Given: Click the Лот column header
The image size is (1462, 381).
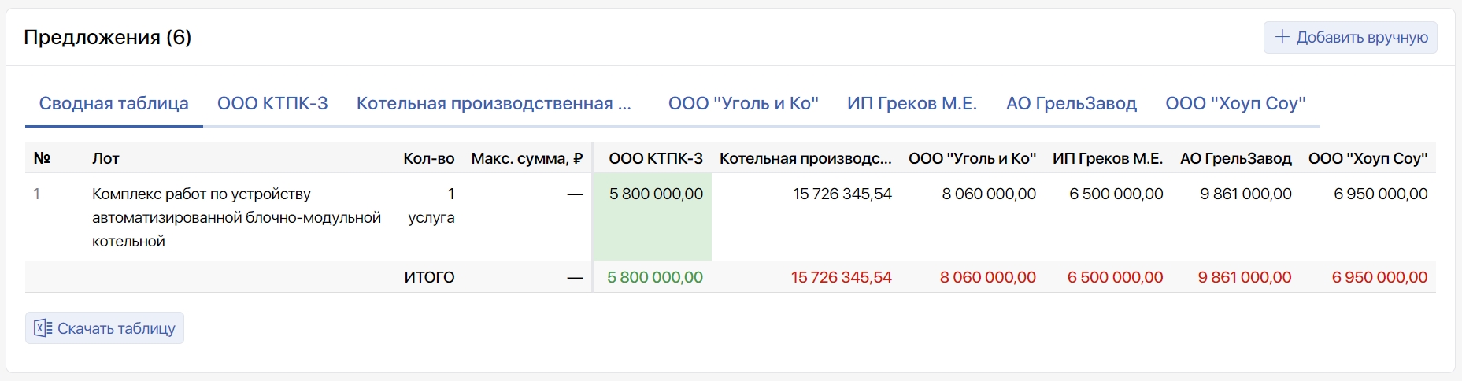Looking at the screenshot, I should pos(105,158).
